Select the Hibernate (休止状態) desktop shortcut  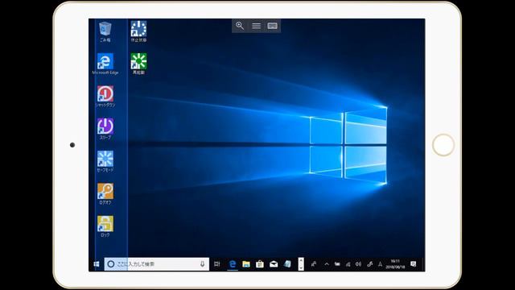coord(138,31)
